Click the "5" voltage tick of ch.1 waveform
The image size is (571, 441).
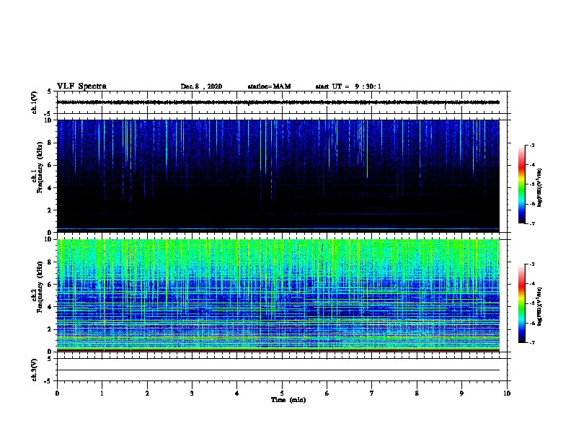coord(49,92)
